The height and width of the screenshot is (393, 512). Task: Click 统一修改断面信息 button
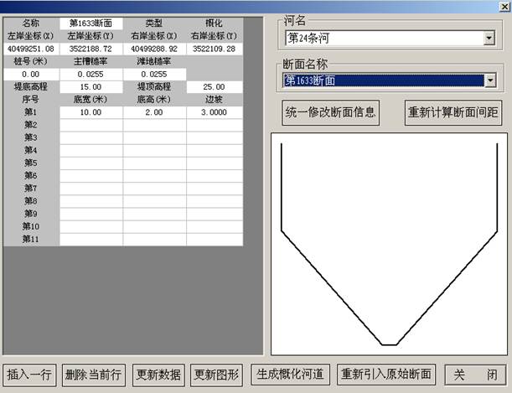(x=331, y=112)
